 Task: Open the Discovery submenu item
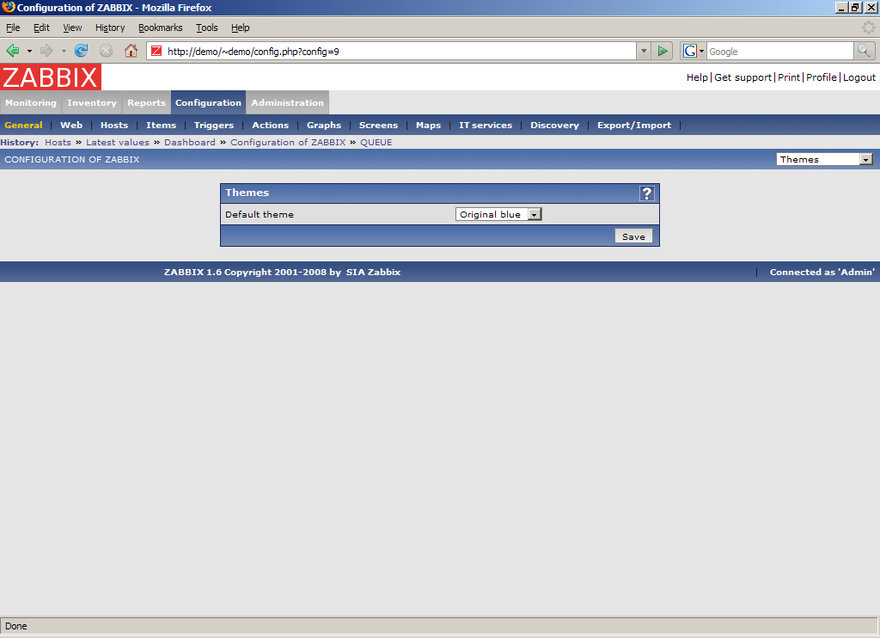[554, 126]
